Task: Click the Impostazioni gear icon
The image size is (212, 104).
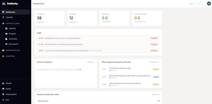Action: pyautogui.click(x=3, y=94)
